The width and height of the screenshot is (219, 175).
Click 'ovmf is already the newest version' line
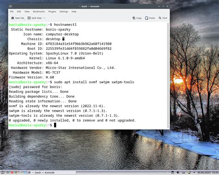(x=57, y=106)
